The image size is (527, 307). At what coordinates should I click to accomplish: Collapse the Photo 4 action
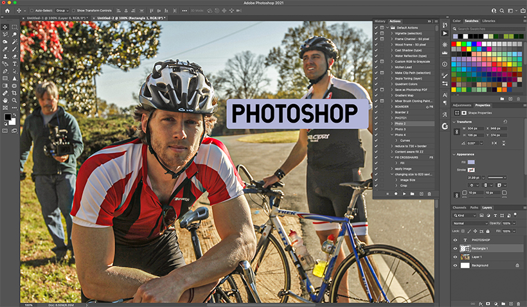391,135
